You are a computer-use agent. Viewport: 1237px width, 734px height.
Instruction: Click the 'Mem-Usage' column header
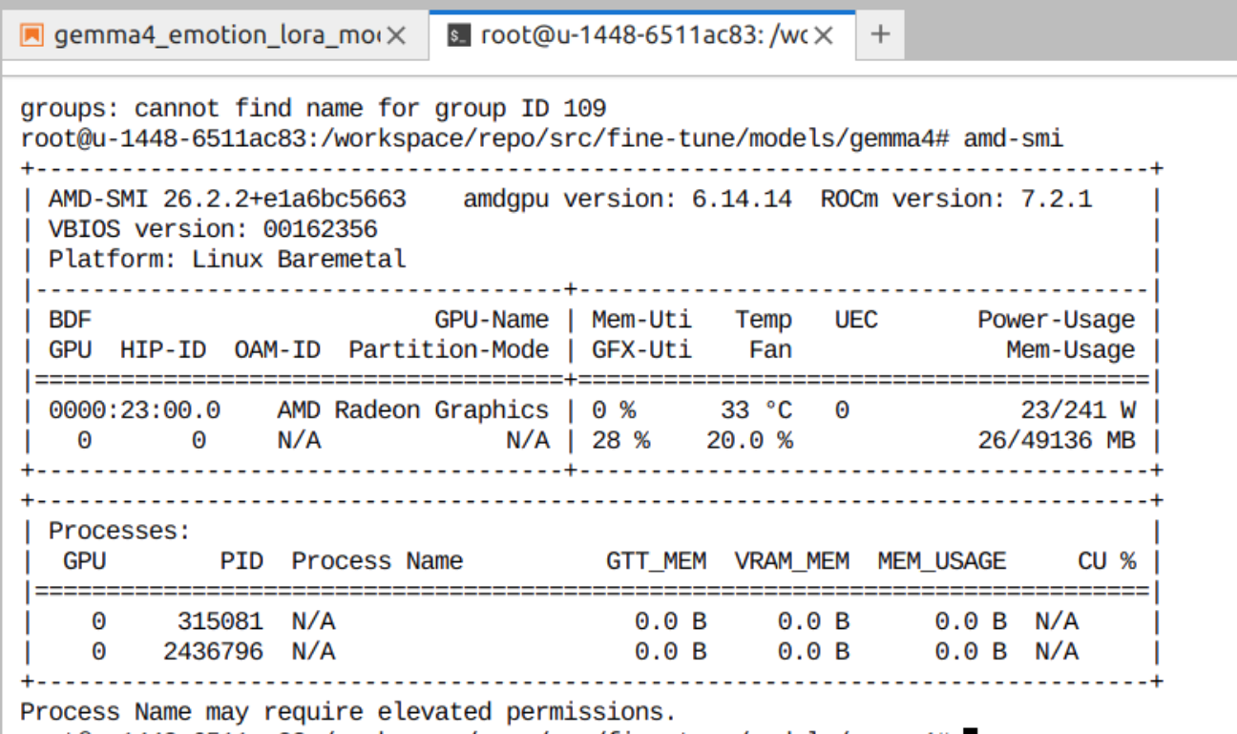[x=1071, y=350]
